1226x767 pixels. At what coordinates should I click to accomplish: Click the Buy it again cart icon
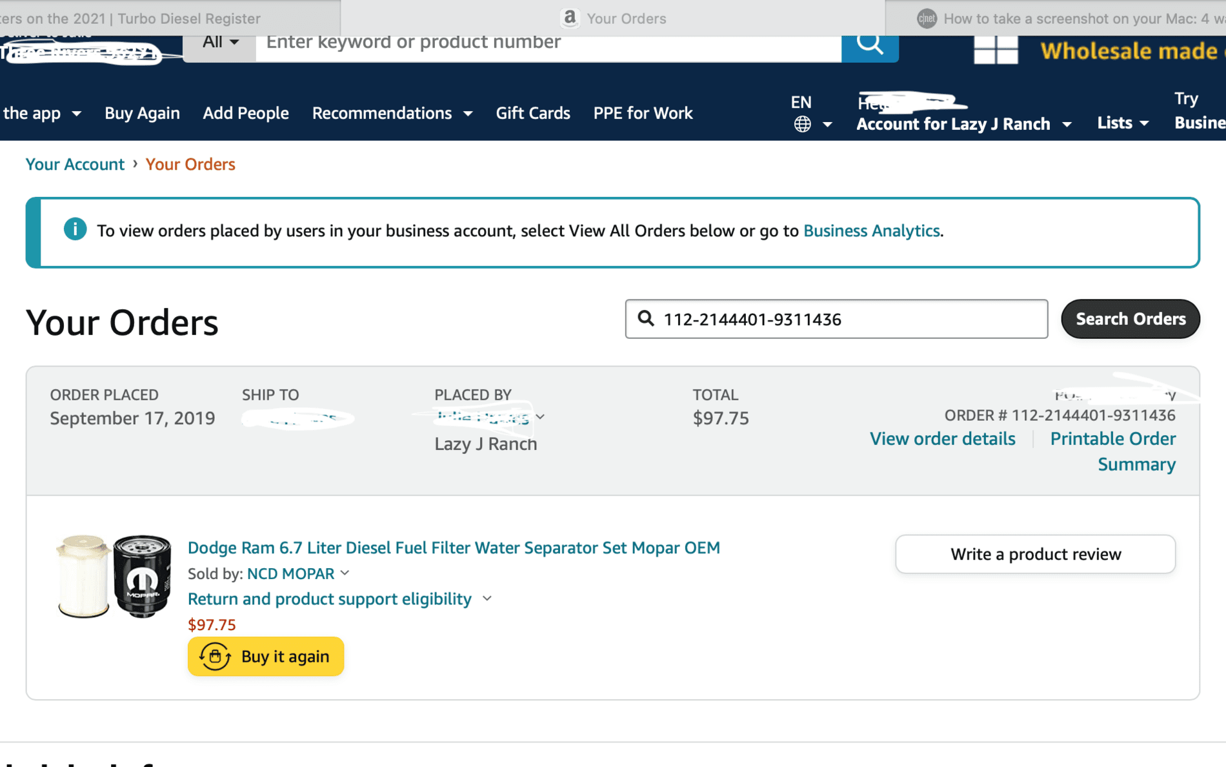click(215, 656)
